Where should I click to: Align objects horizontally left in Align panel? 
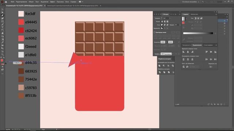(x=184, y=52)
